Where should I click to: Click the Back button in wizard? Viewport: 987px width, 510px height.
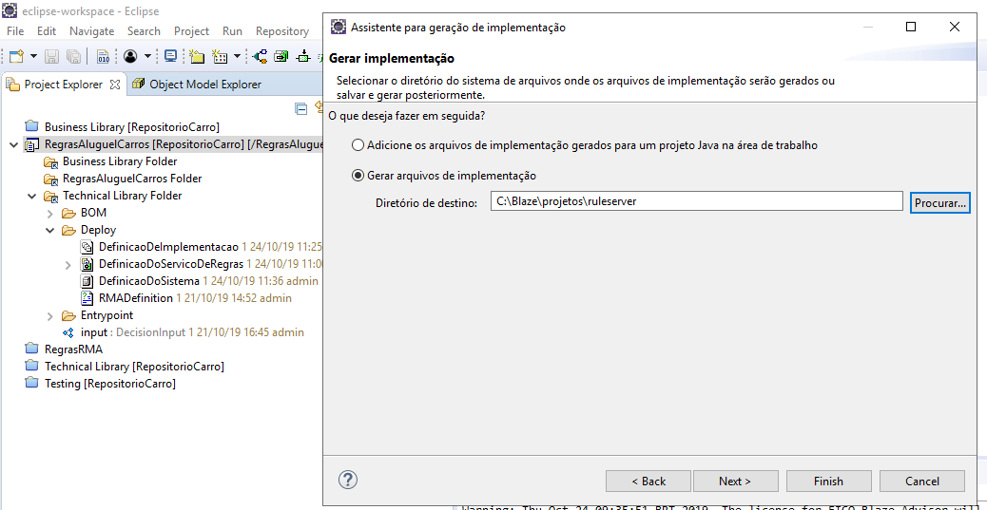click(x=648, y=482)
